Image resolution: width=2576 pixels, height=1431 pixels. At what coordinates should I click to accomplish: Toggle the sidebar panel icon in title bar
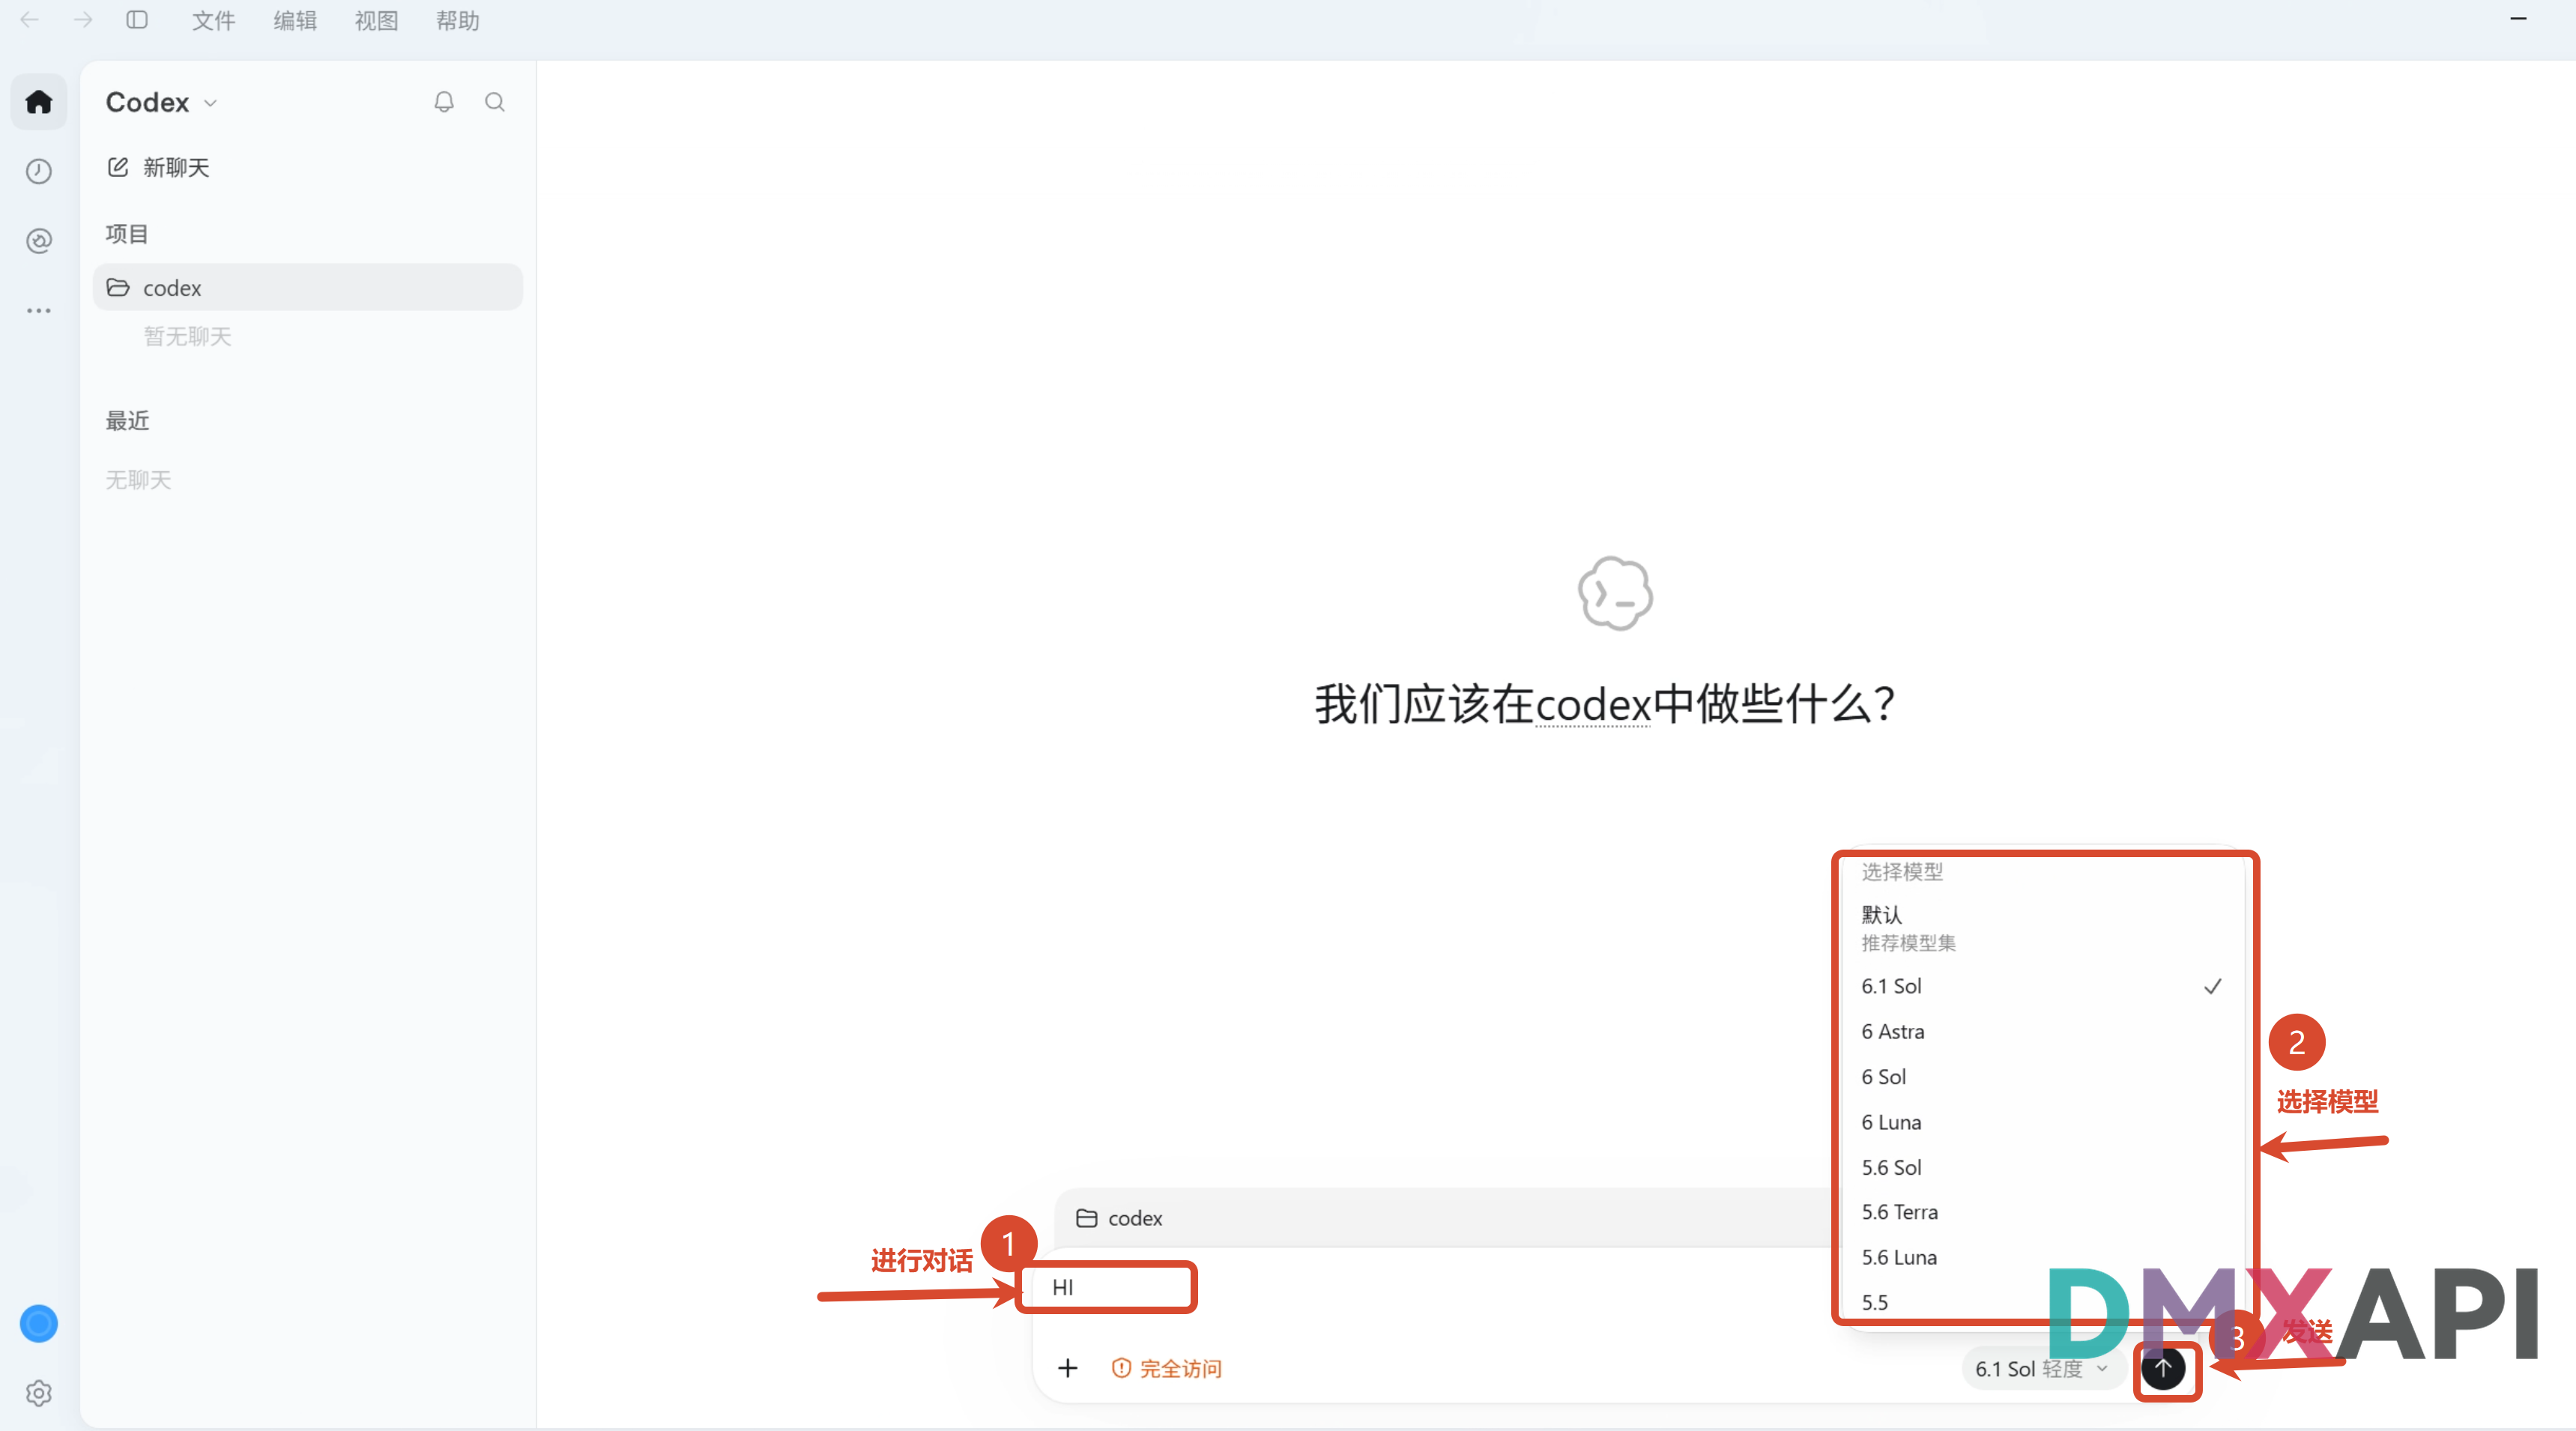click(x=137, y=20)
